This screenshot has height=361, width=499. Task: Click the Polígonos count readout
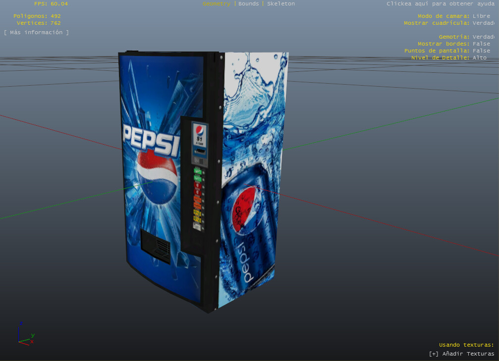click(37, 16)
